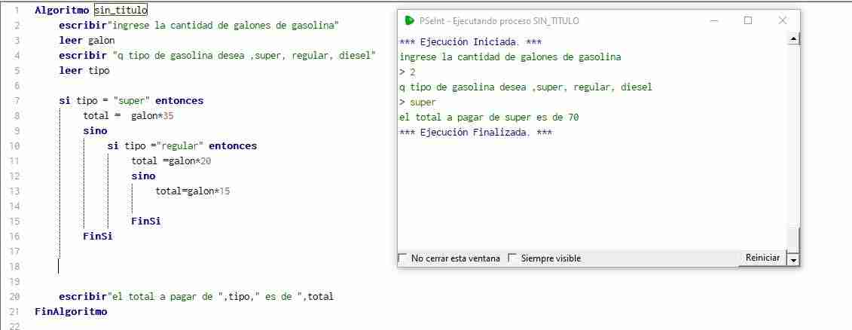Click the scroll-up arrow in execution window
Viewport: 852px width, 330px height.
pyautogui.click(x=793, y=39)
